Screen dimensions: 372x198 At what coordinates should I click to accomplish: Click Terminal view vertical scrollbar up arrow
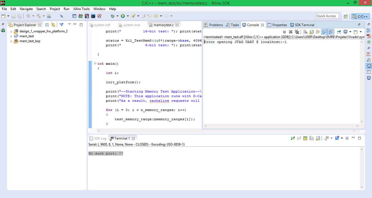(x=362, y=149)
